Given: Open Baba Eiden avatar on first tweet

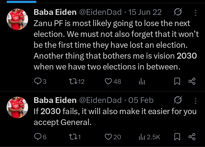Looking at the screenshot, I should (x=17, y=19).
